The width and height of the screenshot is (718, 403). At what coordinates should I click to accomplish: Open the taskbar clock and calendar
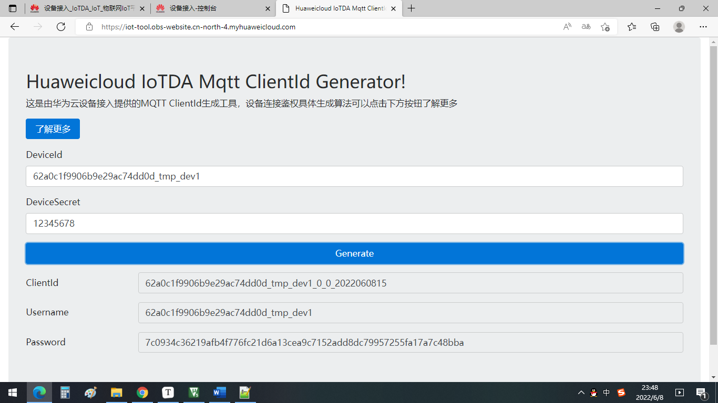650,393
